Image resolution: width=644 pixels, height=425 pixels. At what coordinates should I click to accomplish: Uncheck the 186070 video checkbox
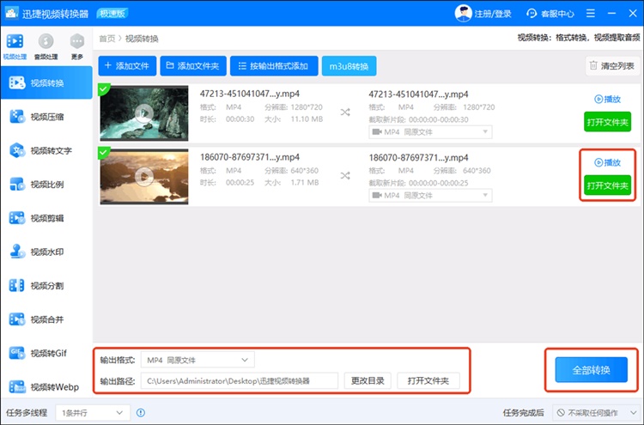point(104,153)
